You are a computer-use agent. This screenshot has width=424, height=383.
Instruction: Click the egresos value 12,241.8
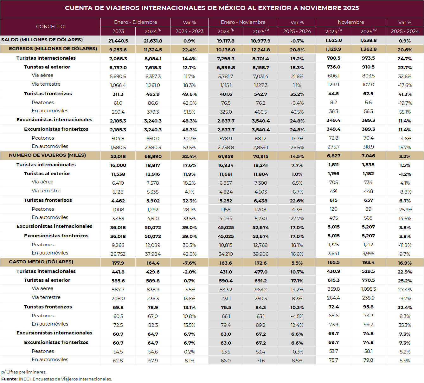(260, 50)
